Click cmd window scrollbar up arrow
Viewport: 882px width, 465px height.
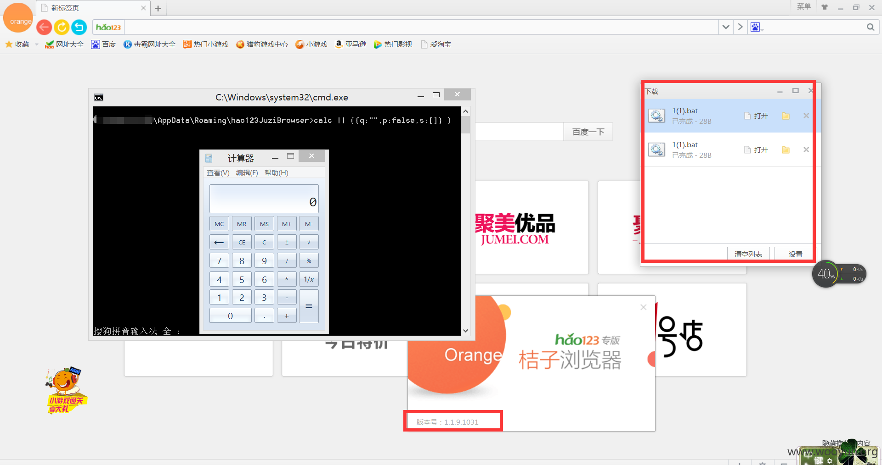coord(465,111)
